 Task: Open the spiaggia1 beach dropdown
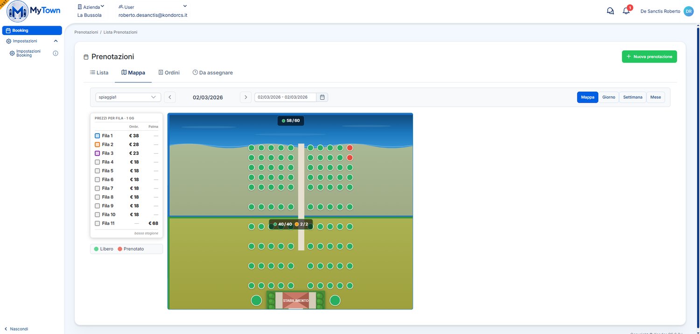(128, 97)
